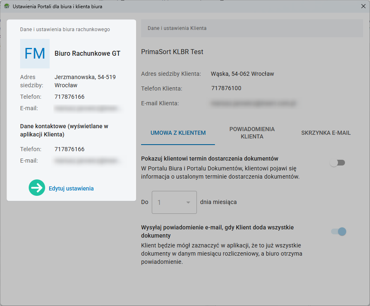370x306 pixels.
Task: Click the blurred E-mail Klienta value
Action: pos(253,103)
